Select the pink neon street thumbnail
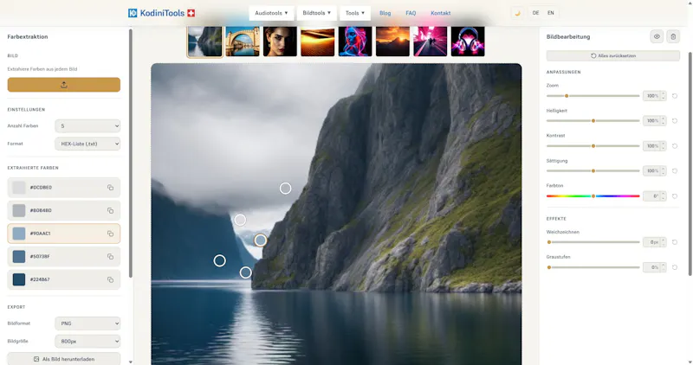This screenshot has width=693, height=365. tap(431, 41)
